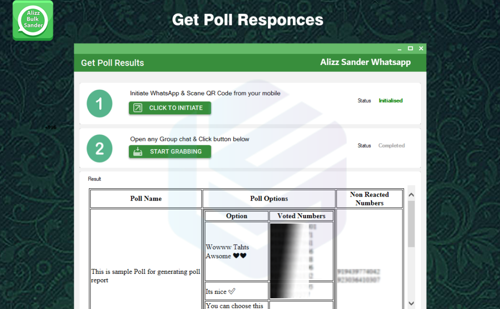500x309 pixels.
Task: Maximize the Get Poll Results window
Action: click(410, 48)
